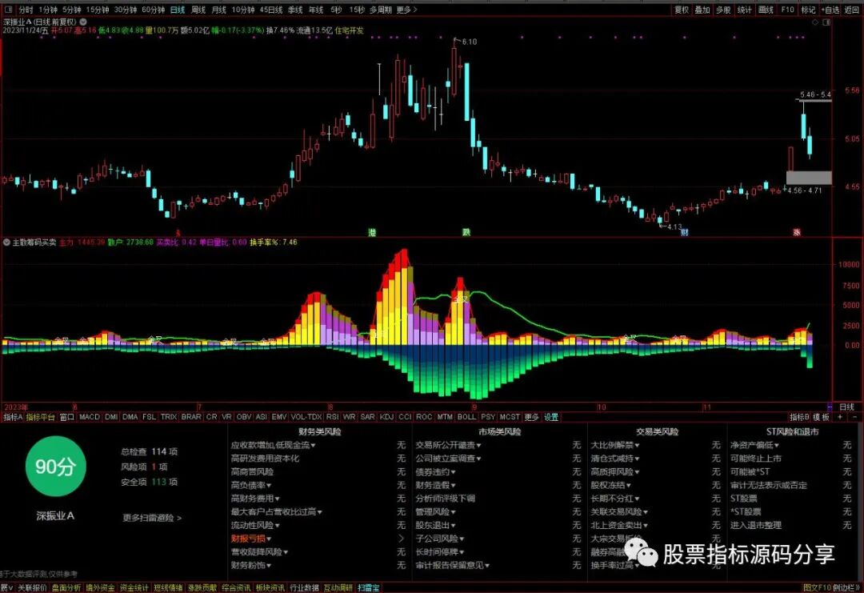The image size is (864, 593).
Task: Click the window layout icon at chart top right
Action: [826, 22]
